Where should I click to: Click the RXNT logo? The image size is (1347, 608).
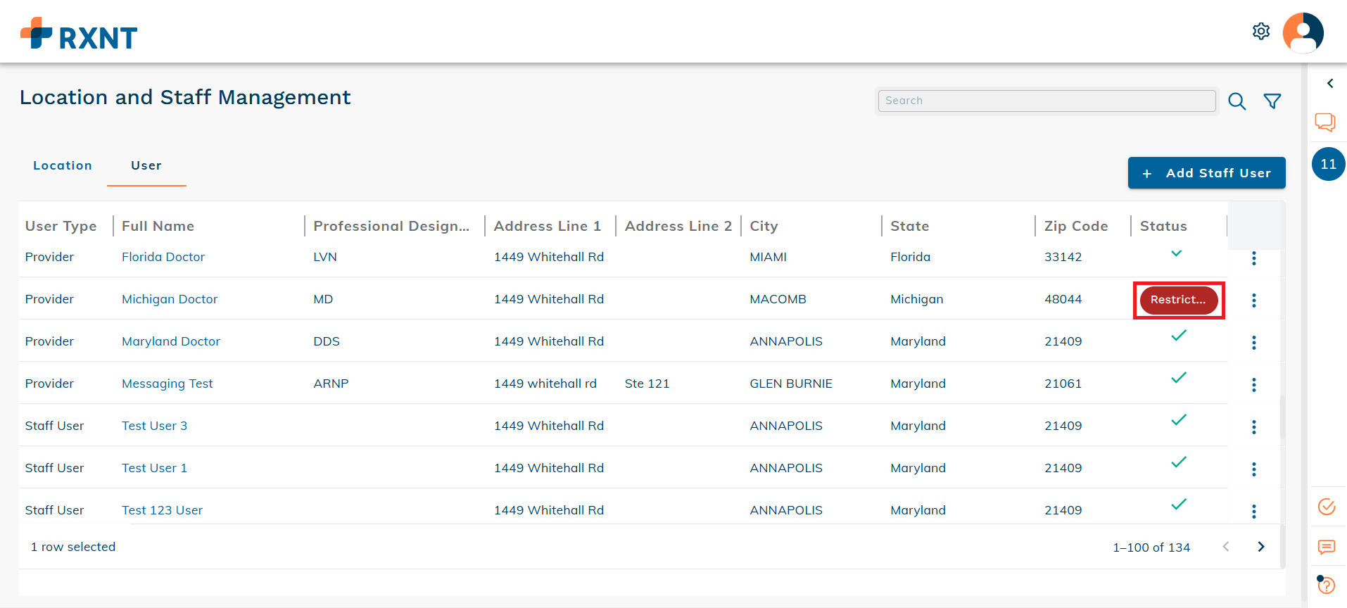point(79,34)
